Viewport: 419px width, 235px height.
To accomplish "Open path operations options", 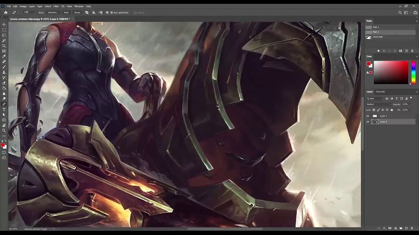I will click(x=87, y=12).
